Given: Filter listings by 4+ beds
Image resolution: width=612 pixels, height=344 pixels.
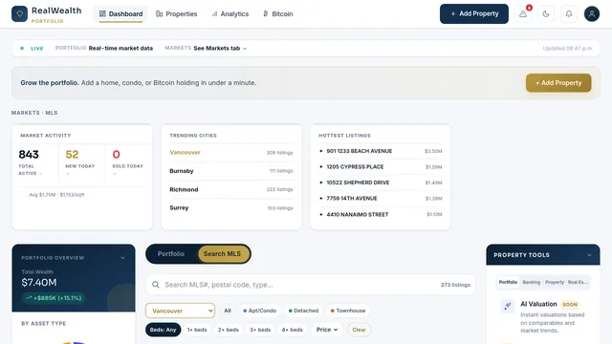Looking at the screenshot, I should 292,330.
